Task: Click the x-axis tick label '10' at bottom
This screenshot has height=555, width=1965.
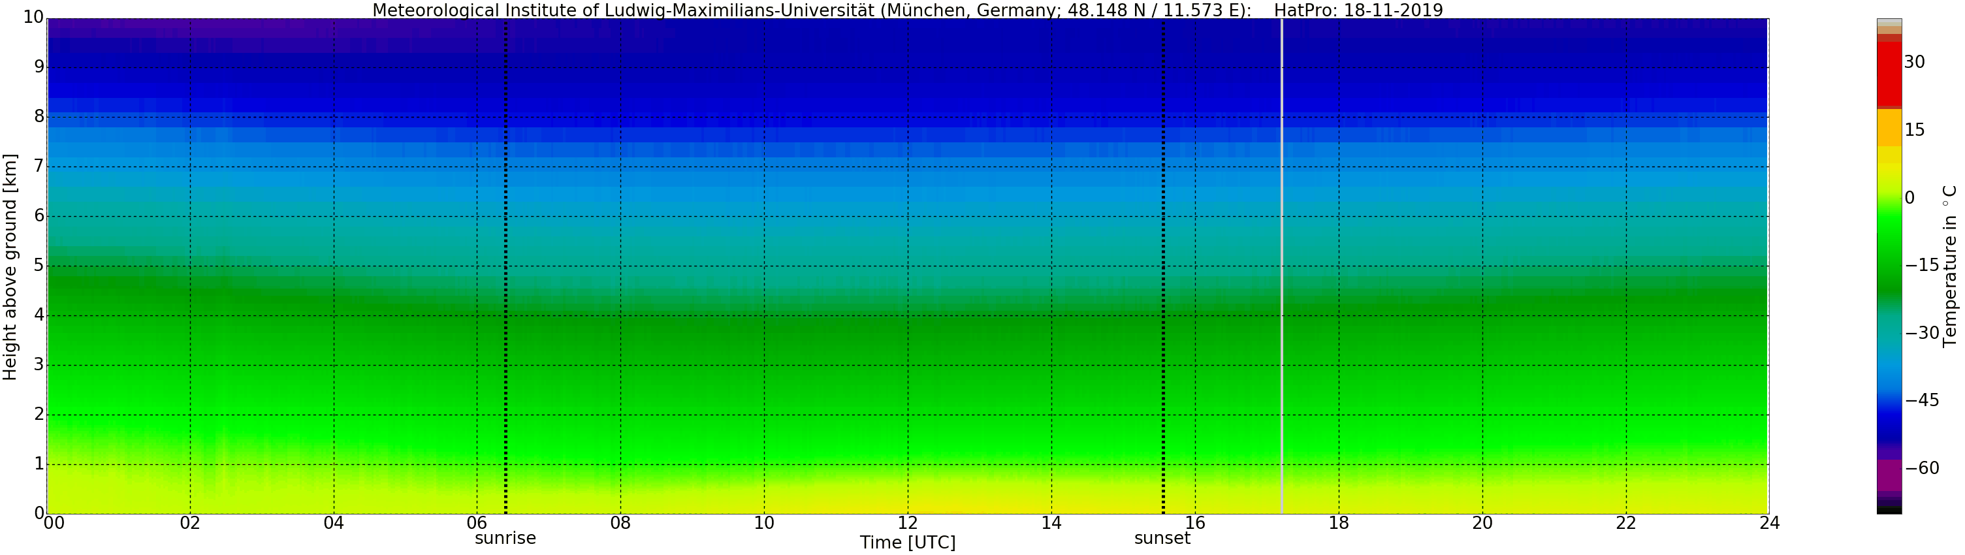Action: [x=763, y=523]
